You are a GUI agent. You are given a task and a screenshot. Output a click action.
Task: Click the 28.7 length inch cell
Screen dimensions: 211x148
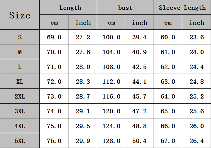coord(82,96)
